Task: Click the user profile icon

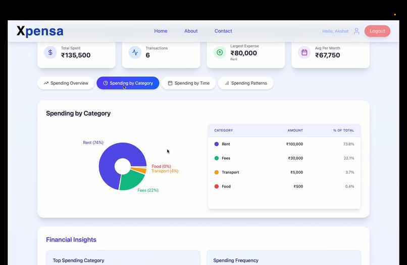Action: pyautogui.click(x=357, y=31)
